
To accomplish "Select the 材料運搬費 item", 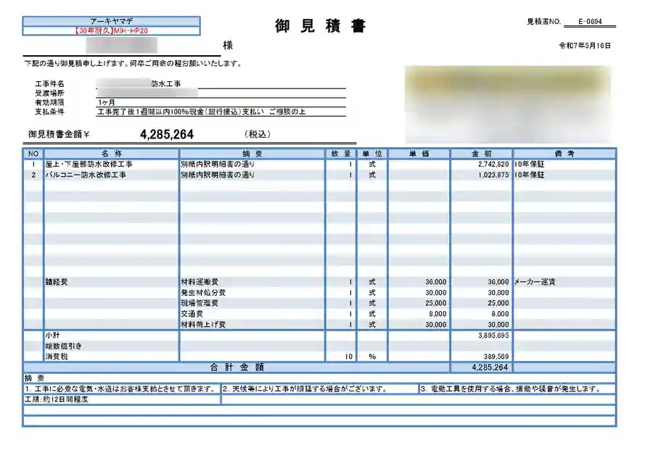I will pos(200,282).
